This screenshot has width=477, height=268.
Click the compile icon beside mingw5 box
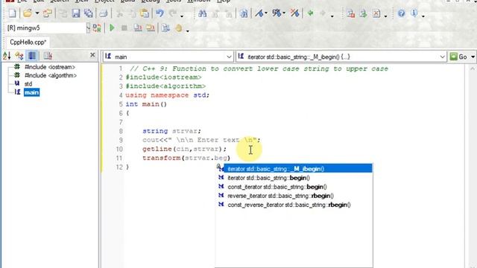pyautogui.click(x=97, y=28)
